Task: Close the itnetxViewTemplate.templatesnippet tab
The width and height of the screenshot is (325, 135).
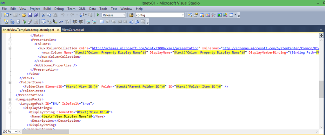Action: click(58, 29)
